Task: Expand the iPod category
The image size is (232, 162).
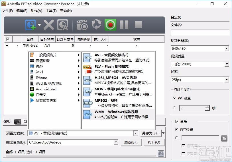Action: [x=55, y=72]
